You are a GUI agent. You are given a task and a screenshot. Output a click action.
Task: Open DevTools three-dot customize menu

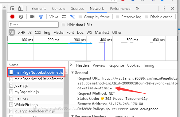[164, 8]
